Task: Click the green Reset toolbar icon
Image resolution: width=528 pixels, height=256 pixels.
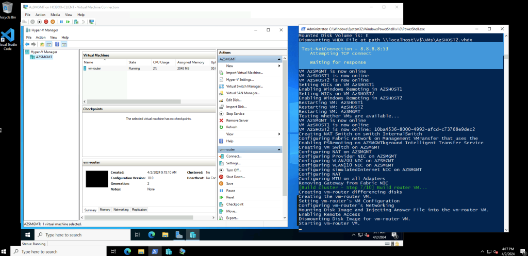Action: click(x=68, y=22)
